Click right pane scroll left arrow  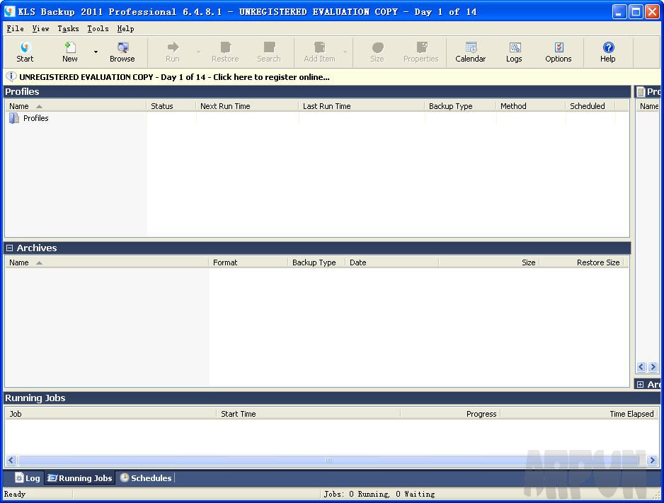tap(641, 366)
